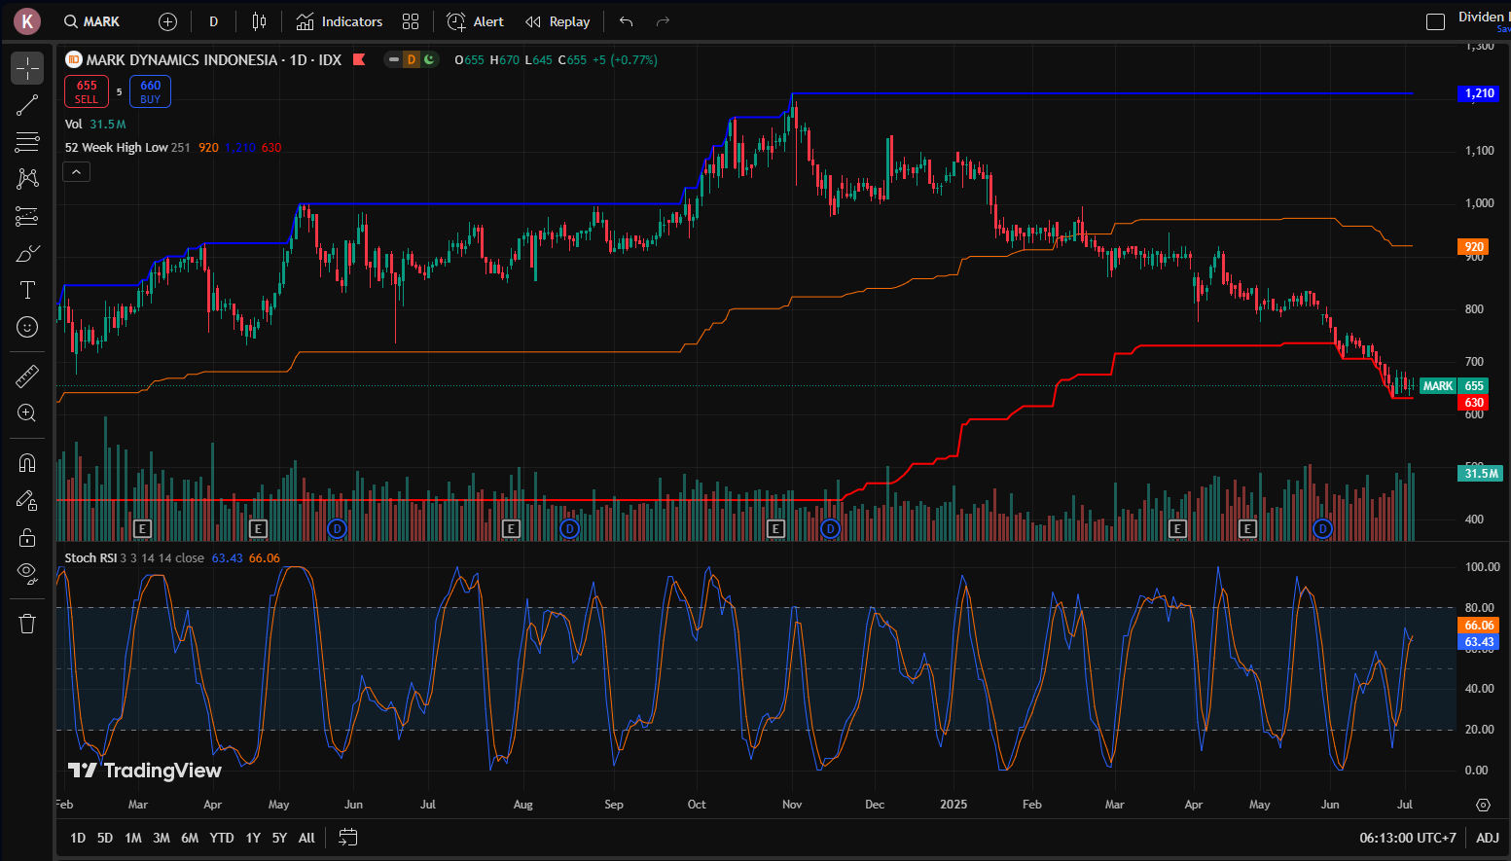
Task: Open indicator templates grid icon
Action: point(411,21)
